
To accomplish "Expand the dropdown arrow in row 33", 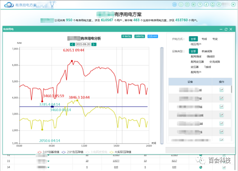I will [x=48, y=161].
